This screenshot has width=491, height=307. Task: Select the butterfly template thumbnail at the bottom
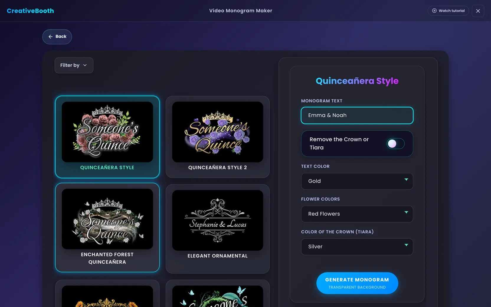tap(218, 296)
